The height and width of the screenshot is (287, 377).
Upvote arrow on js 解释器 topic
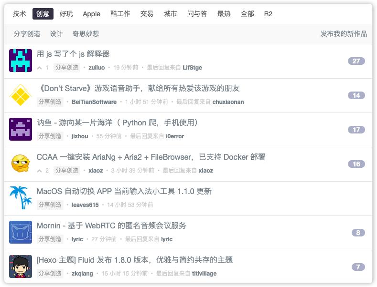pos(40,68)
